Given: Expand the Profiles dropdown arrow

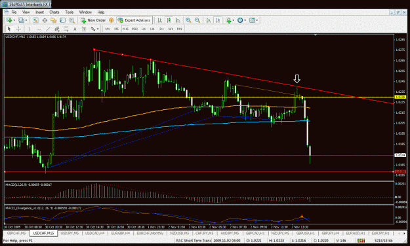Looking at the screenshot, I should (x=26, y=20).
